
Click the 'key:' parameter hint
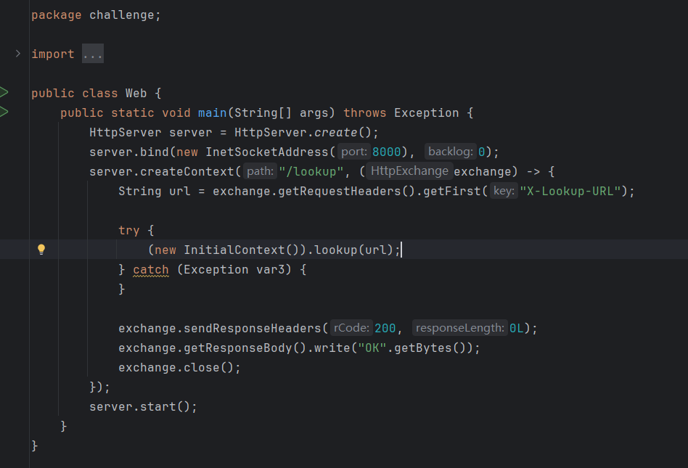click(x=503, y=191)
